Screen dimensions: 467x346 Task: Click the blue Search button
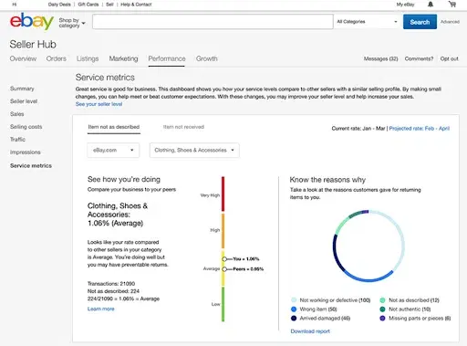tap(420, 22)
